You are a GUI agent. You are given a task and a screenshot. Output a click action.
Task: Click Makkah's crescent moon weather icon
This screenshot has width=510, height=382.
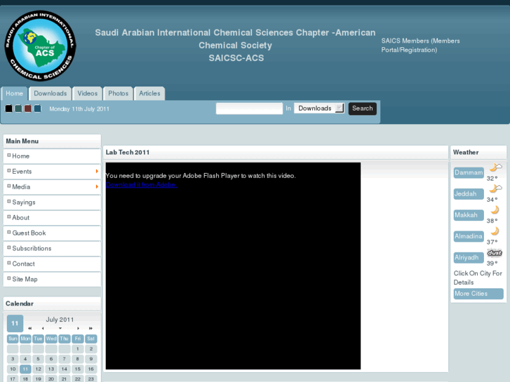click(495, 210)
